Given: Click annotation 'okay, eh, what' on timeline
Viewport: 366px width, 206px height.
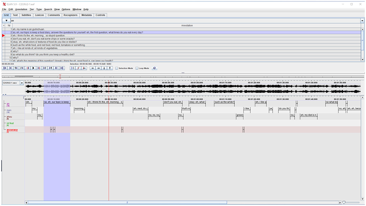Looking at the screenshot, I should point(197,102).
